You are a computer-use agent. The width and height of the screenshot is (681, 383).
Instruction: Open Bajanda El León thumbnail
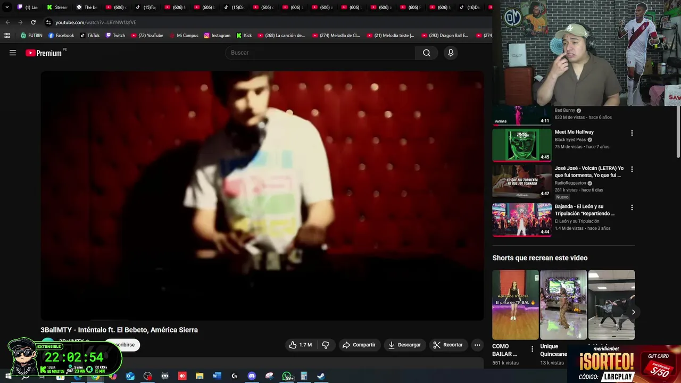tap(522, 220)
